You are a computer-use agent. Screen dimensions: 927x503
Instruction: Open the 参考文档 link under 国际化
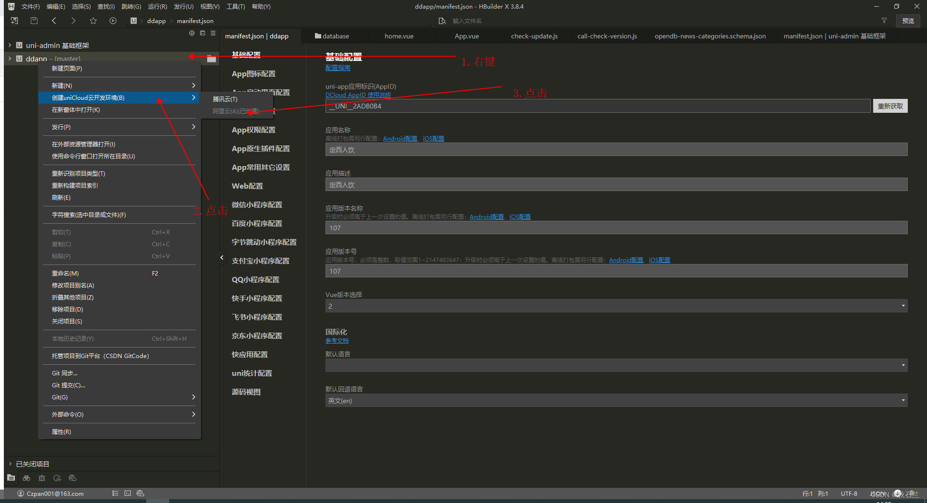(337, 340)
